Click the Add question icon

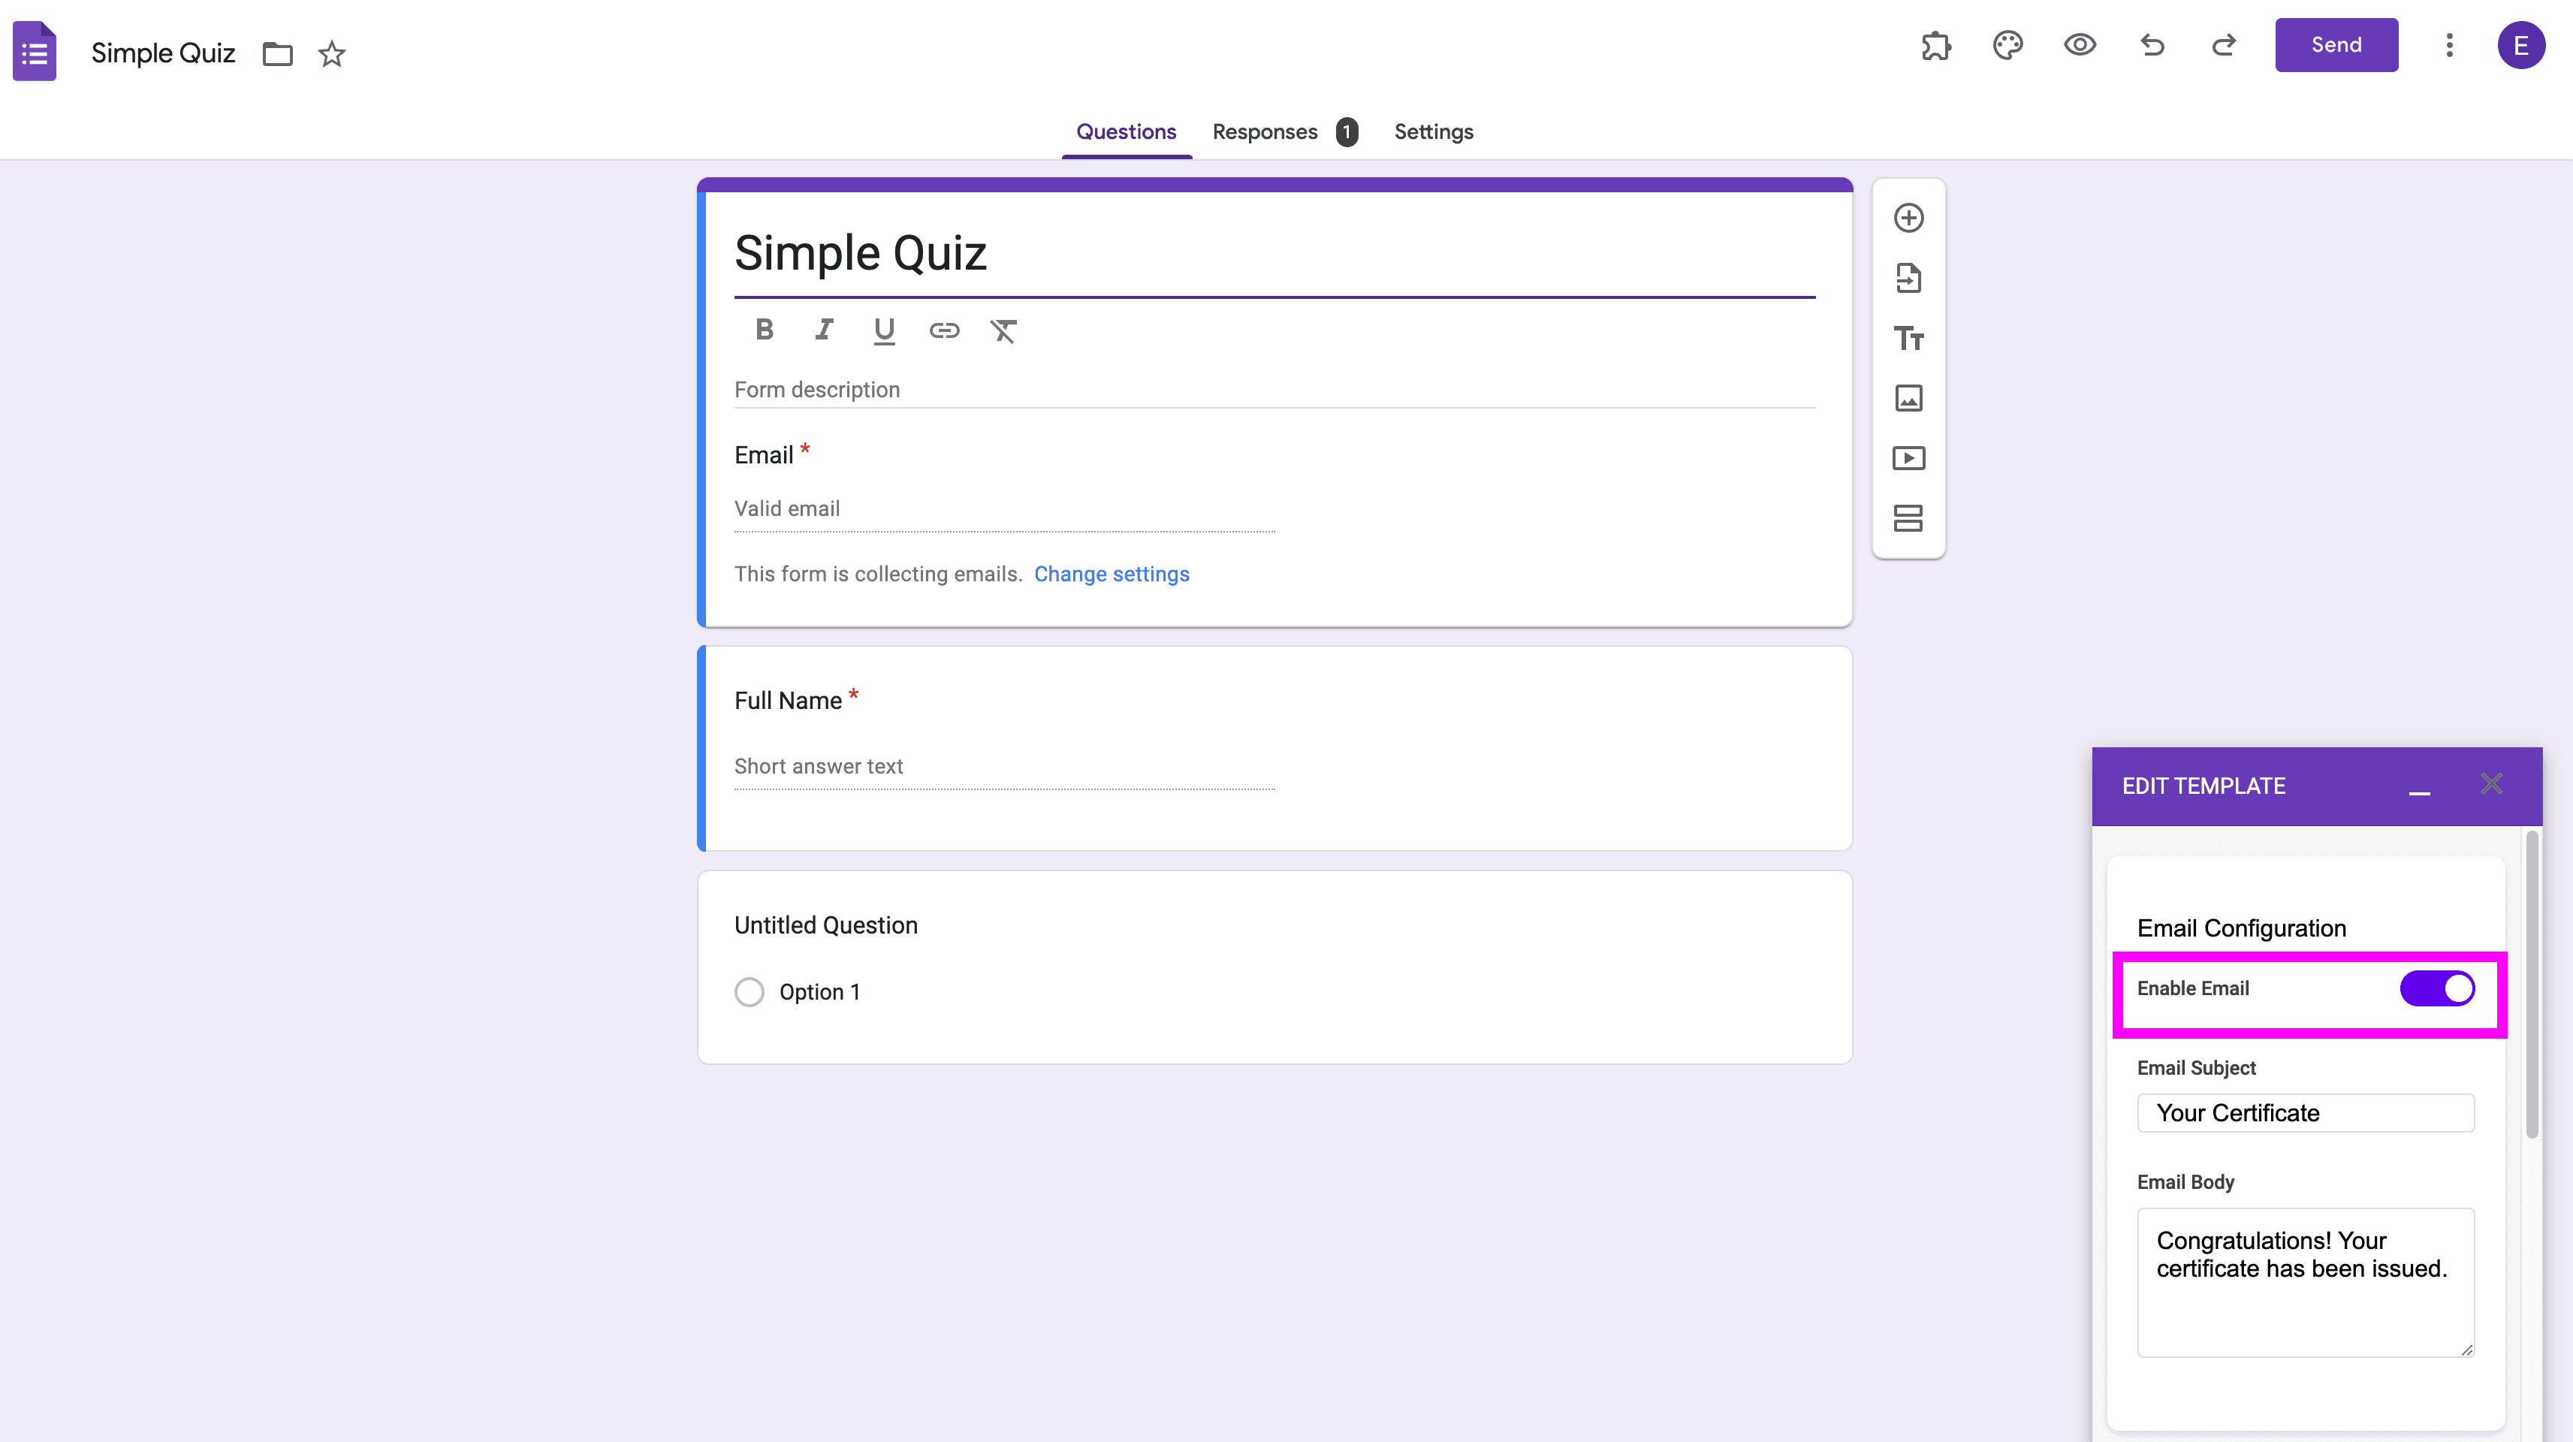coord(1908,218)
